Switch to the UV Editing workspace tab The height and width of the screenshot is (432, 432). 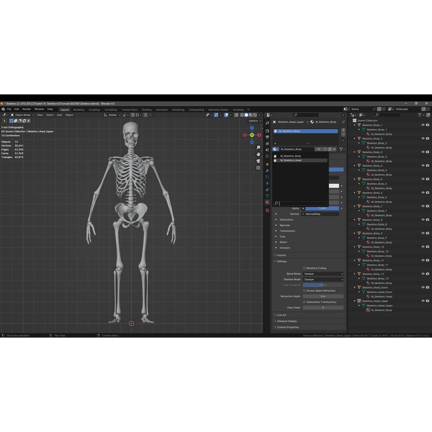coord(111,110)
